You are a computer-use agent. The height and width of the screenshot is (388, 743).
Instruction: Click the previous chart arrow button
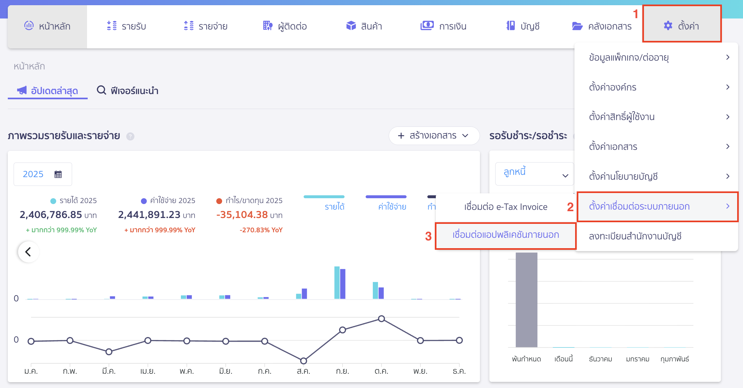tap(28, 252)
